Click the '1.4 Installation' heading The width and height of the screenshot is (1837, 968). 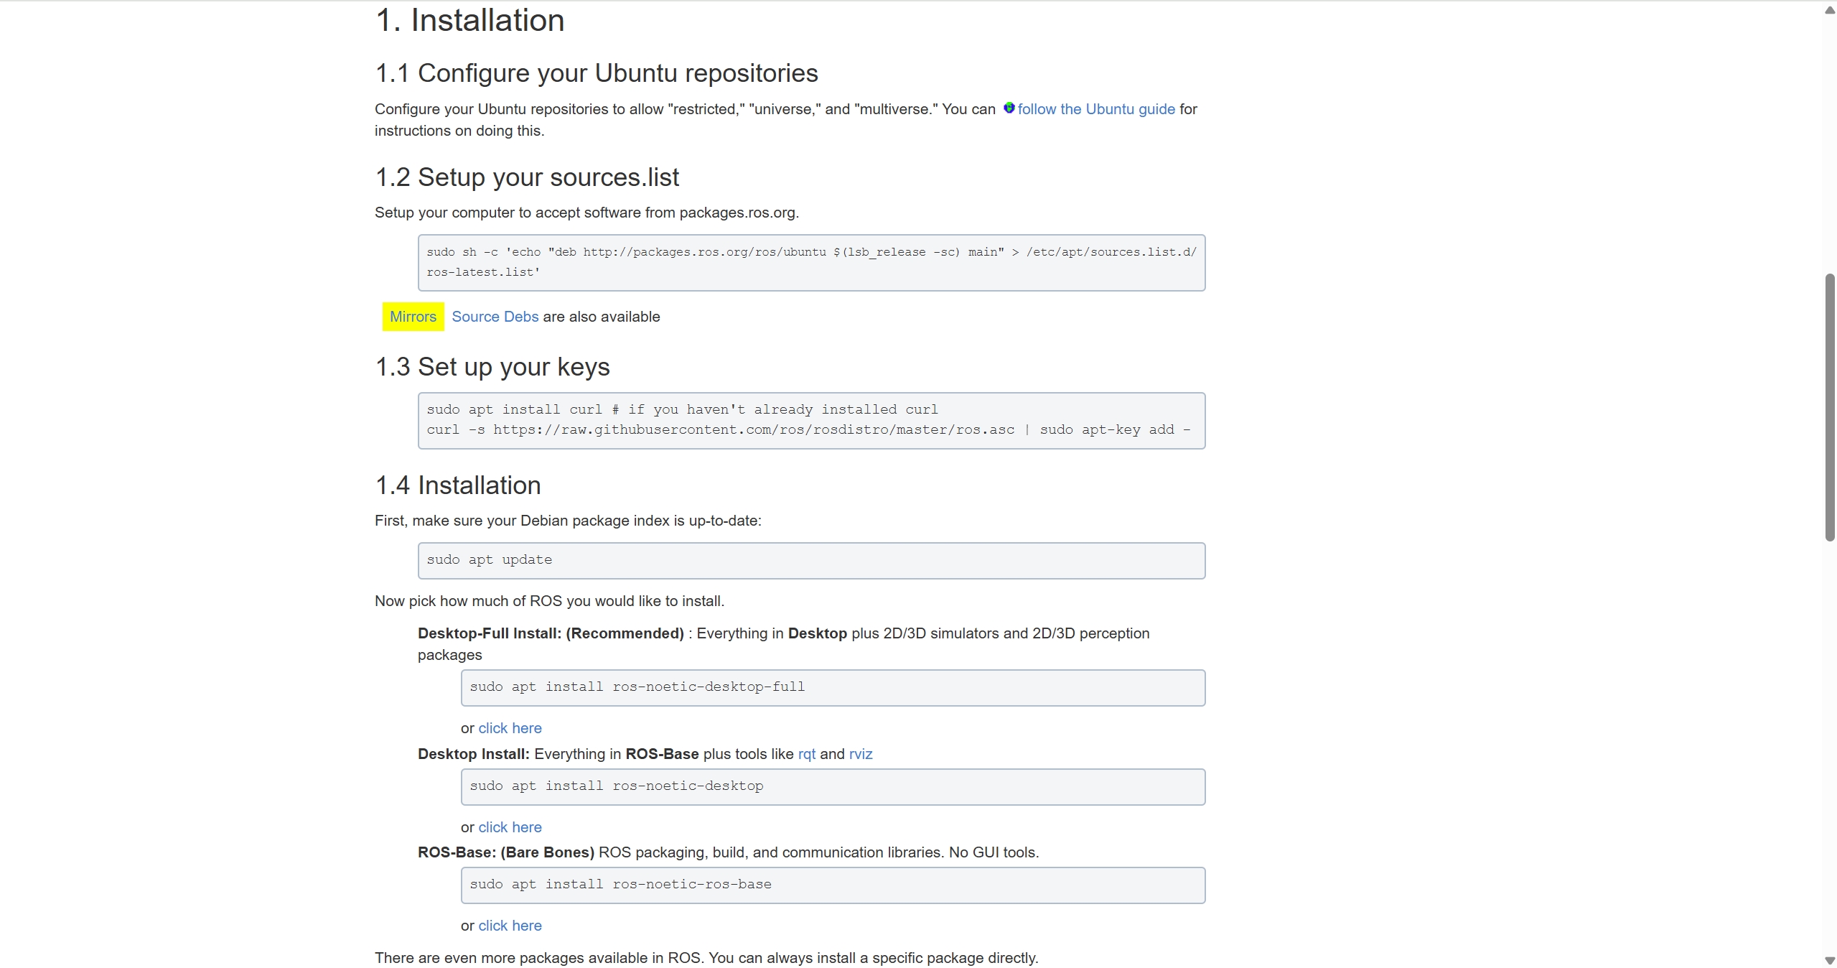[458, 485]
